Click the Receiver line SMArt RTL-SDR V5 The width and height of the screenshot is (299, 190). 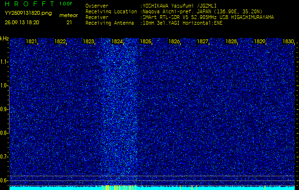(x=180, y=18)
